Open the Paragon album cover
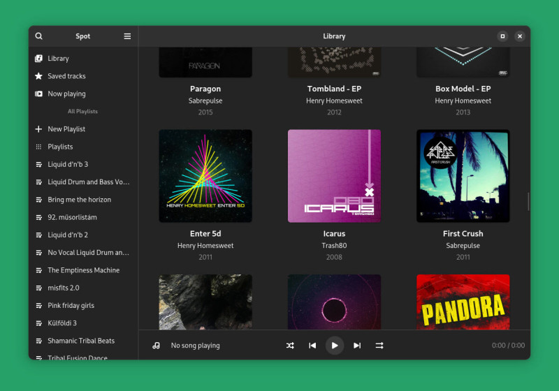559x391 pixels. pyautogui.click(x=205, y=62)
